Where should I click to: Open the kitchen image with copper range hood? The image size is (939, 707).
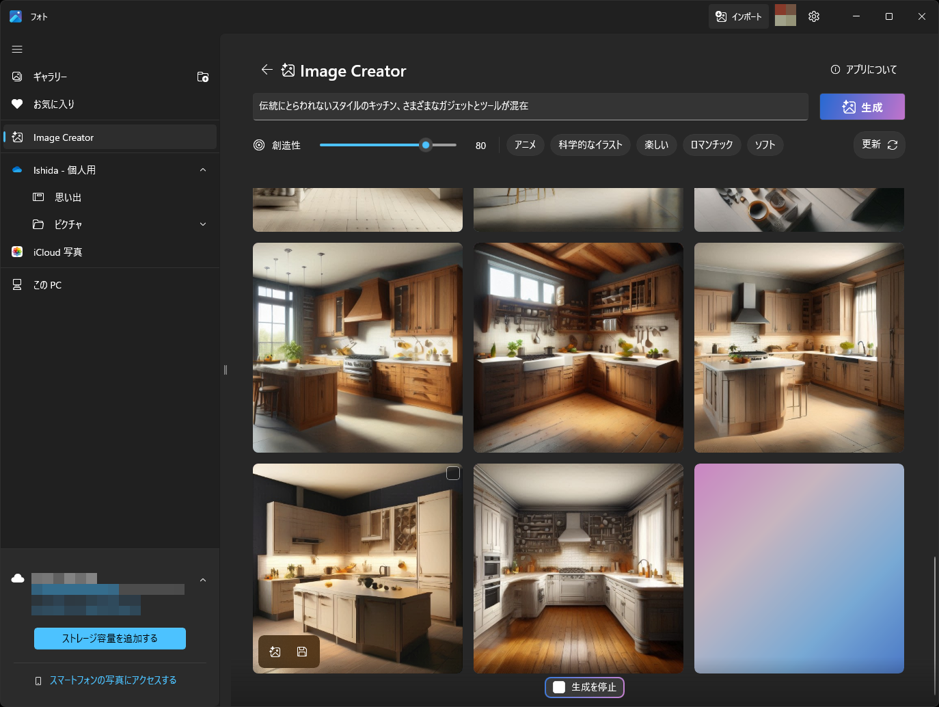pyautogui.click(x=357, y=347)
